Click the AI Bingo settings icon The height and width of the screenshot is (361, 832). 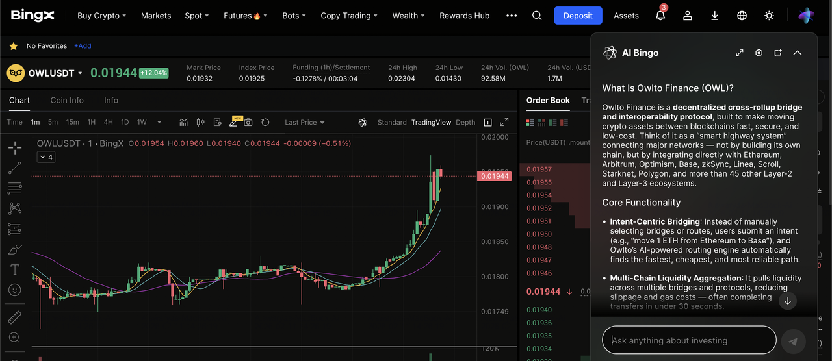(x=759, y=53)
